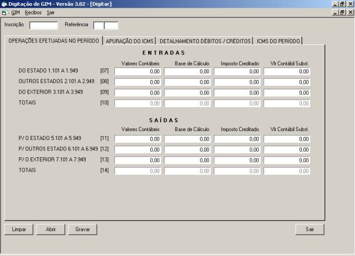Click the ENTRADAS section heading
The image size is (355, 256).
click(164, 53)
